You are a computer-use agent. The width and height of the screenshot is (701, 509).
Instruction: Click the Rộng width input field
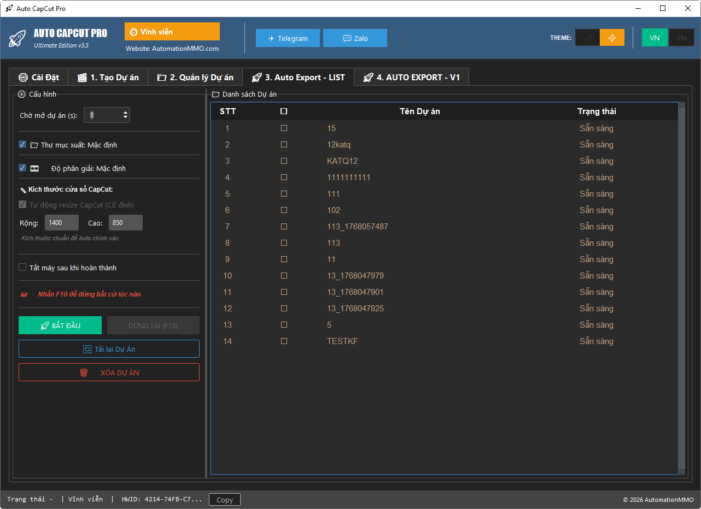(62, 222)
